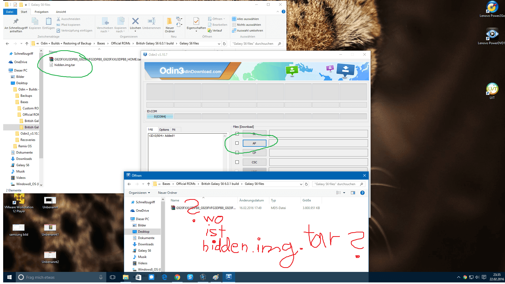The image size is (505, 284).
Task: Go back in the Öffnen dialog
Action: [x=129, y=184]
